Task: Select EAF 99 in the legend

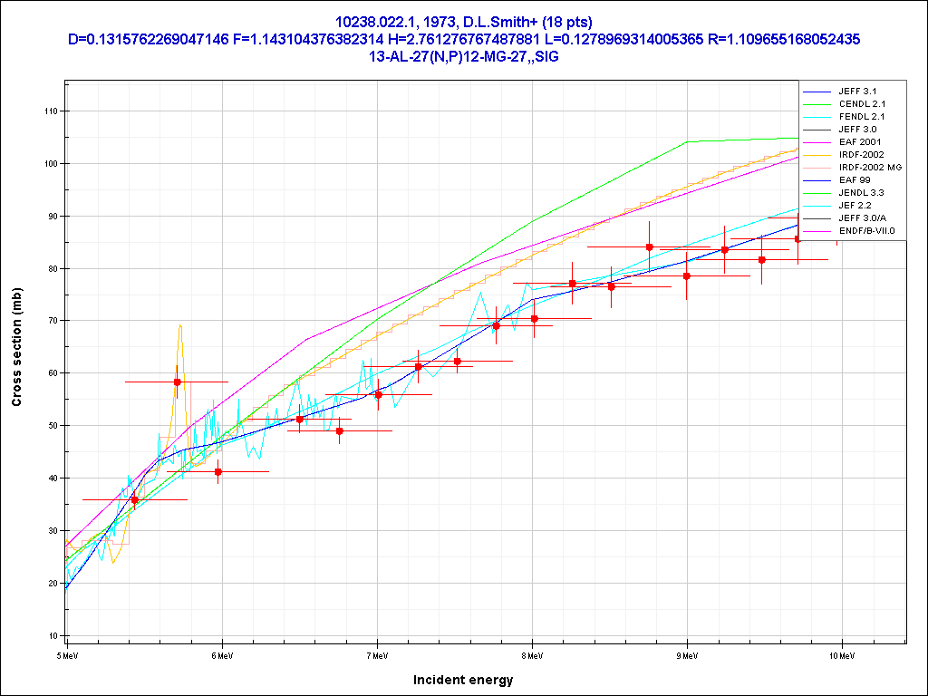Action: click(x=854, y=180)
